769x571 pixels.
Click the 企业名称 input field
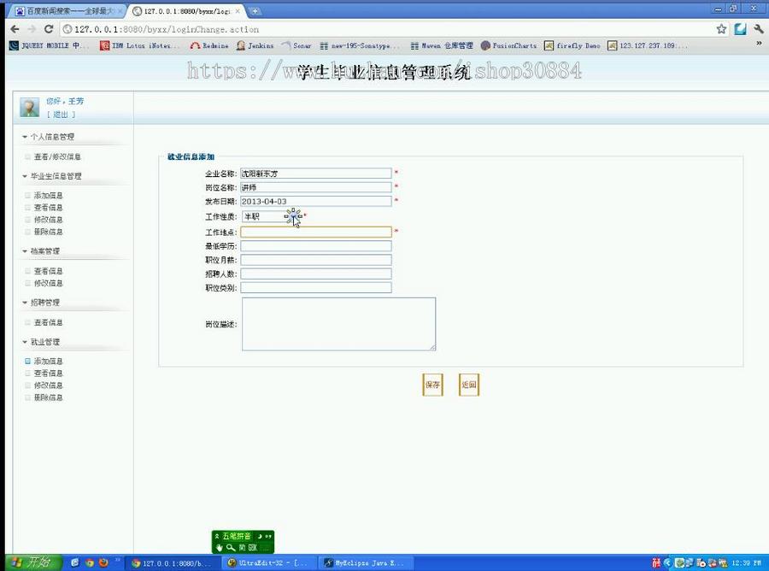tap(316, 174)
